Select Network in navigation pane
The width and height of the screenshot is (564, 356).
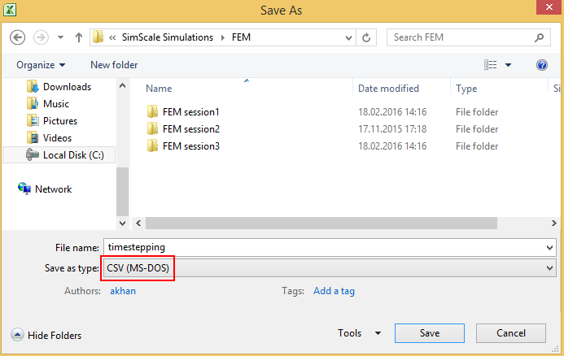[53, 189]
